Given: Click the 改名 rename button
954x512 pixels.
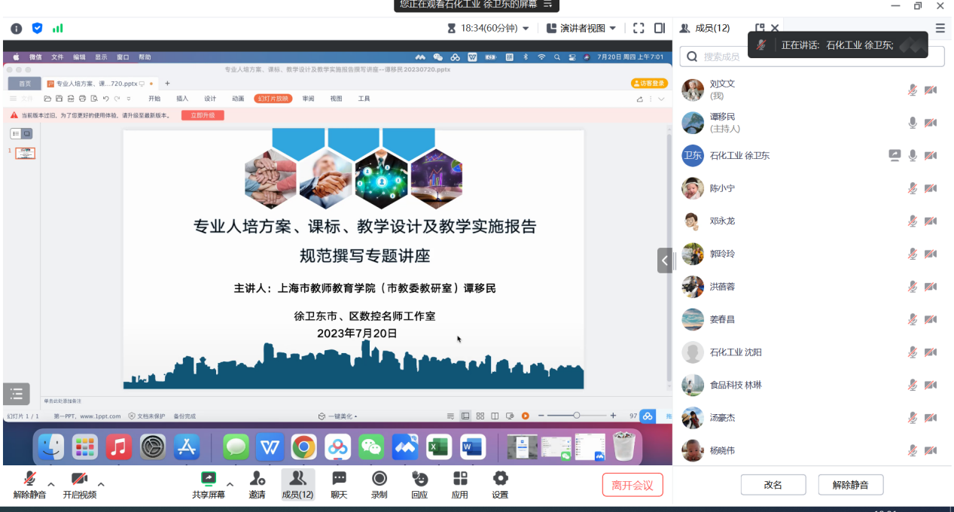Looking at the screenshot, I should click(x=773, y=485).
